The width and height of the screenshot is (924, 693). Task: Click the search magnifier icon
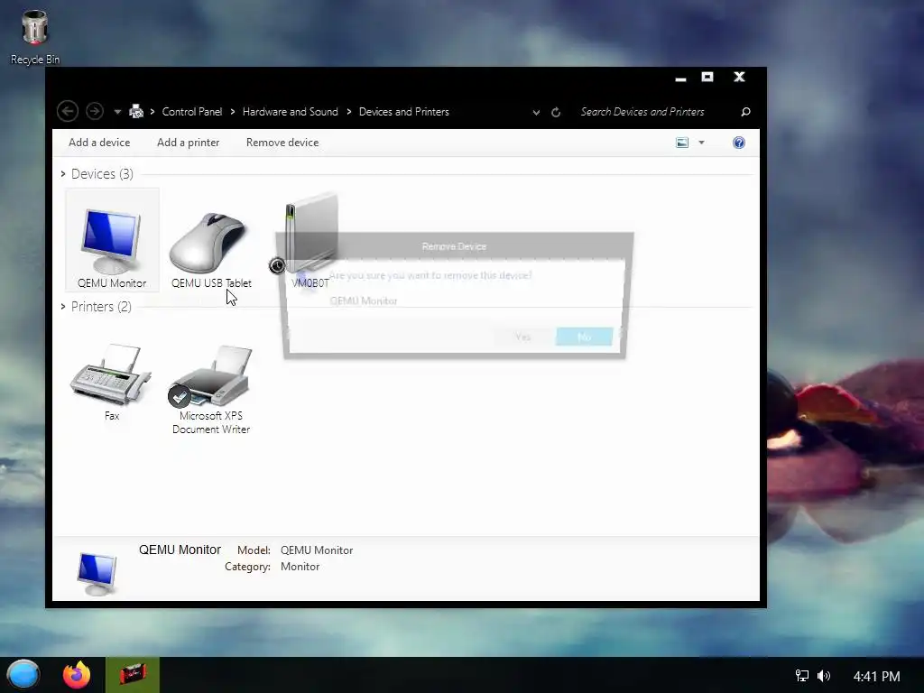pyautogui.click(x=745, y=112)
